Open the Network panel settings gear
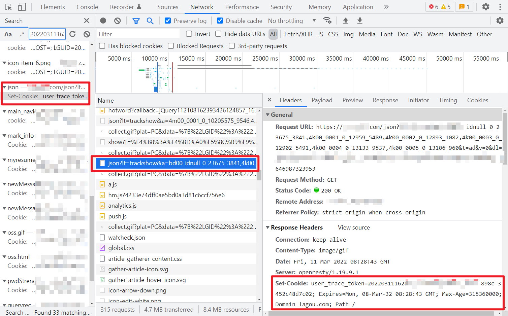 click(x=500, y=21)
